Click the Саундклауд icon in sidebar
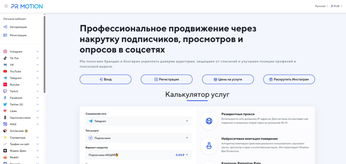Screen dimensions: 346x164 point(5,138)
